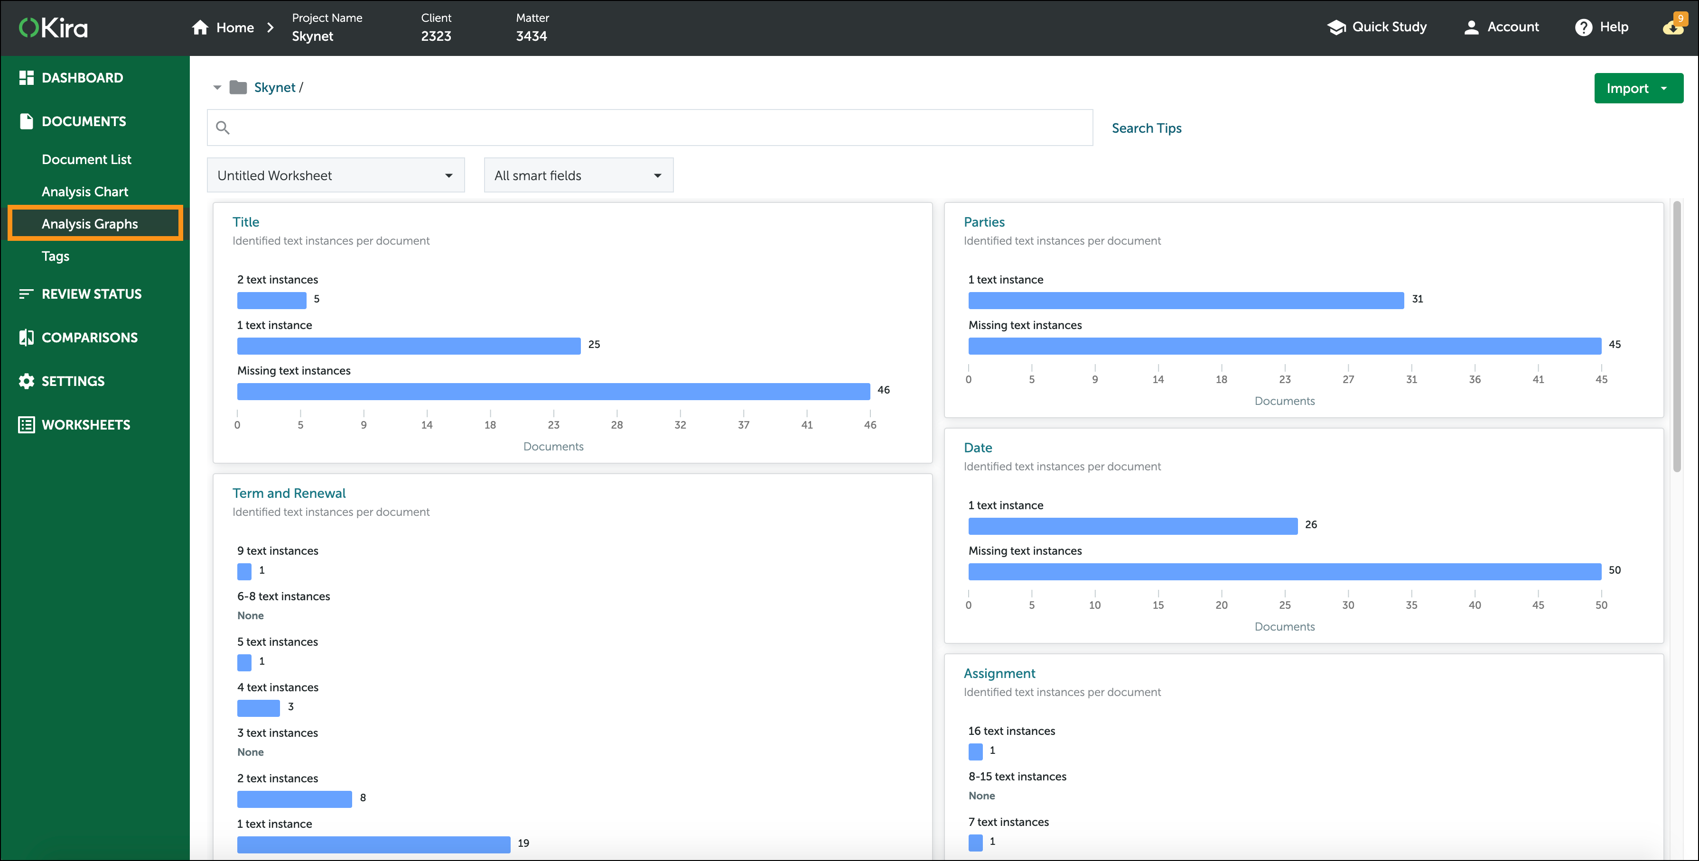
Task: Click the vertical scrollbar thumb
Action: [1677, 337]
